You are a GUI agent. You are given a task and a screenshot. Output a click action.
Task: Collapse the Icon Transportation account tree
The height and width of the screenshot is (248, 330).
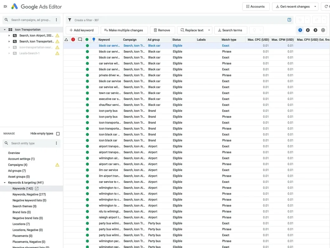(x=5, y=30)
